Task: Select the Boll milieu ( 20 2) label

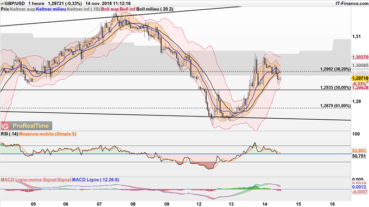Action: click(155, 9)
